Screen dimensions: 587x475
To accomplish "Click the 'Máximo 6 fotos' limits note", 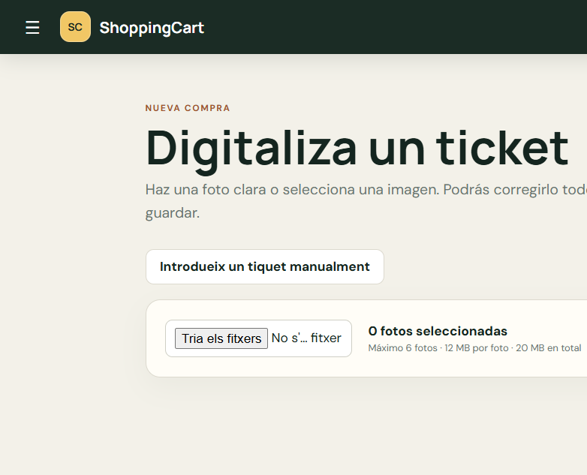I will [x=474, y=348].
